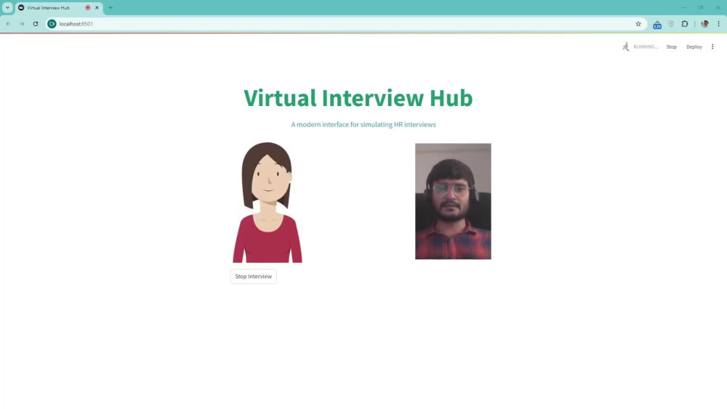
Task: Open the Chrome profile avatar
Action: (x=704, y=24)
